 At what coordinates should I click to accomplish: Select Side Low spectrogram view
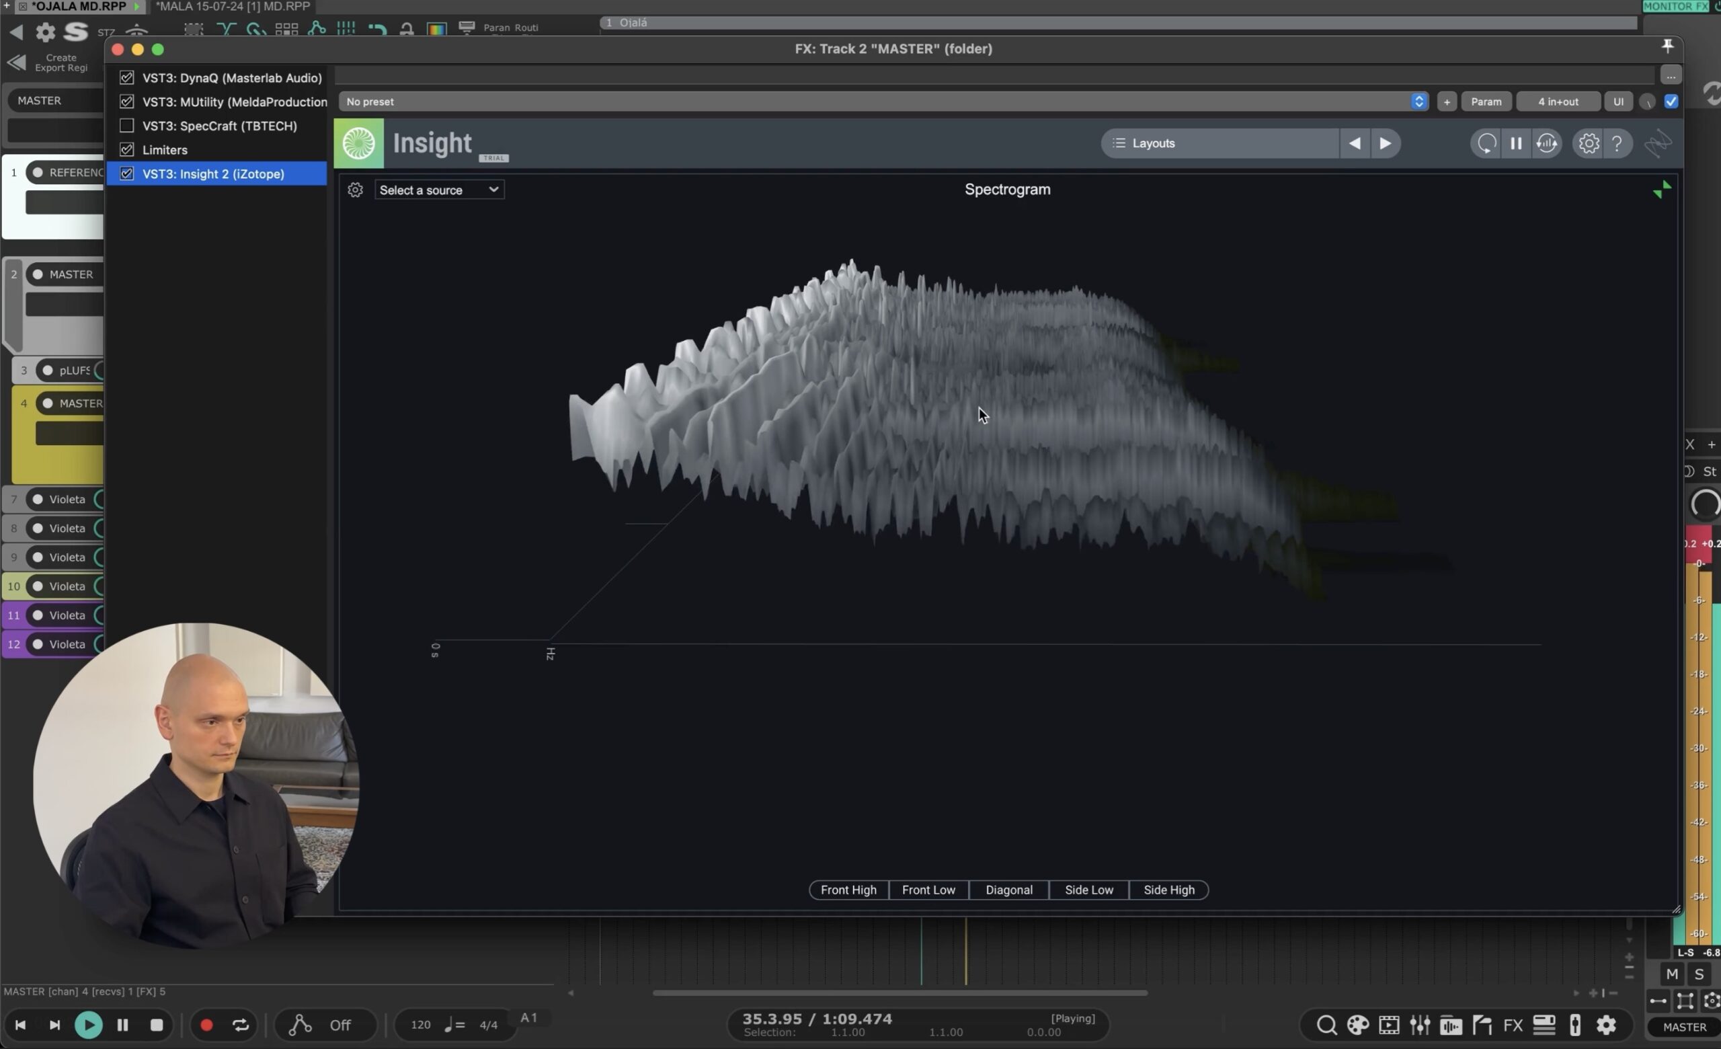pyautogui.click(x=1089, y=890)
